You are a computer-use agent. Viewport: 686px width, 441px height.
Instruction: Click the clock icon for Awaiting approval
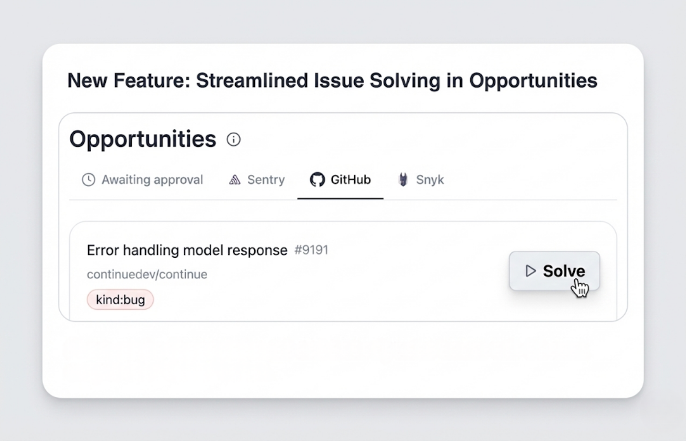coord(88,180)
